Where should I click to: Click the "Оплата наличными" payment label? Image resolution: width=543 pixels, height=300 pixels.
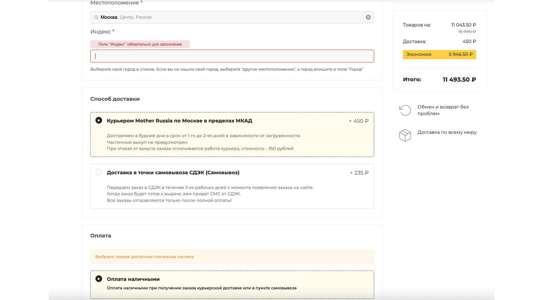[x=133, y=279]
